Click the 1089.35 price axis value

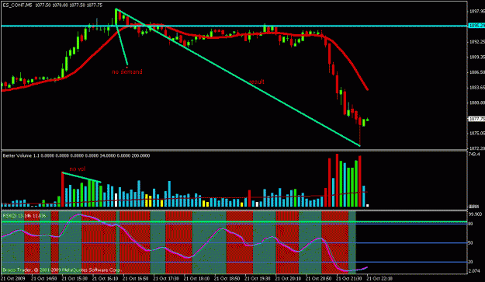click(477, 57)
